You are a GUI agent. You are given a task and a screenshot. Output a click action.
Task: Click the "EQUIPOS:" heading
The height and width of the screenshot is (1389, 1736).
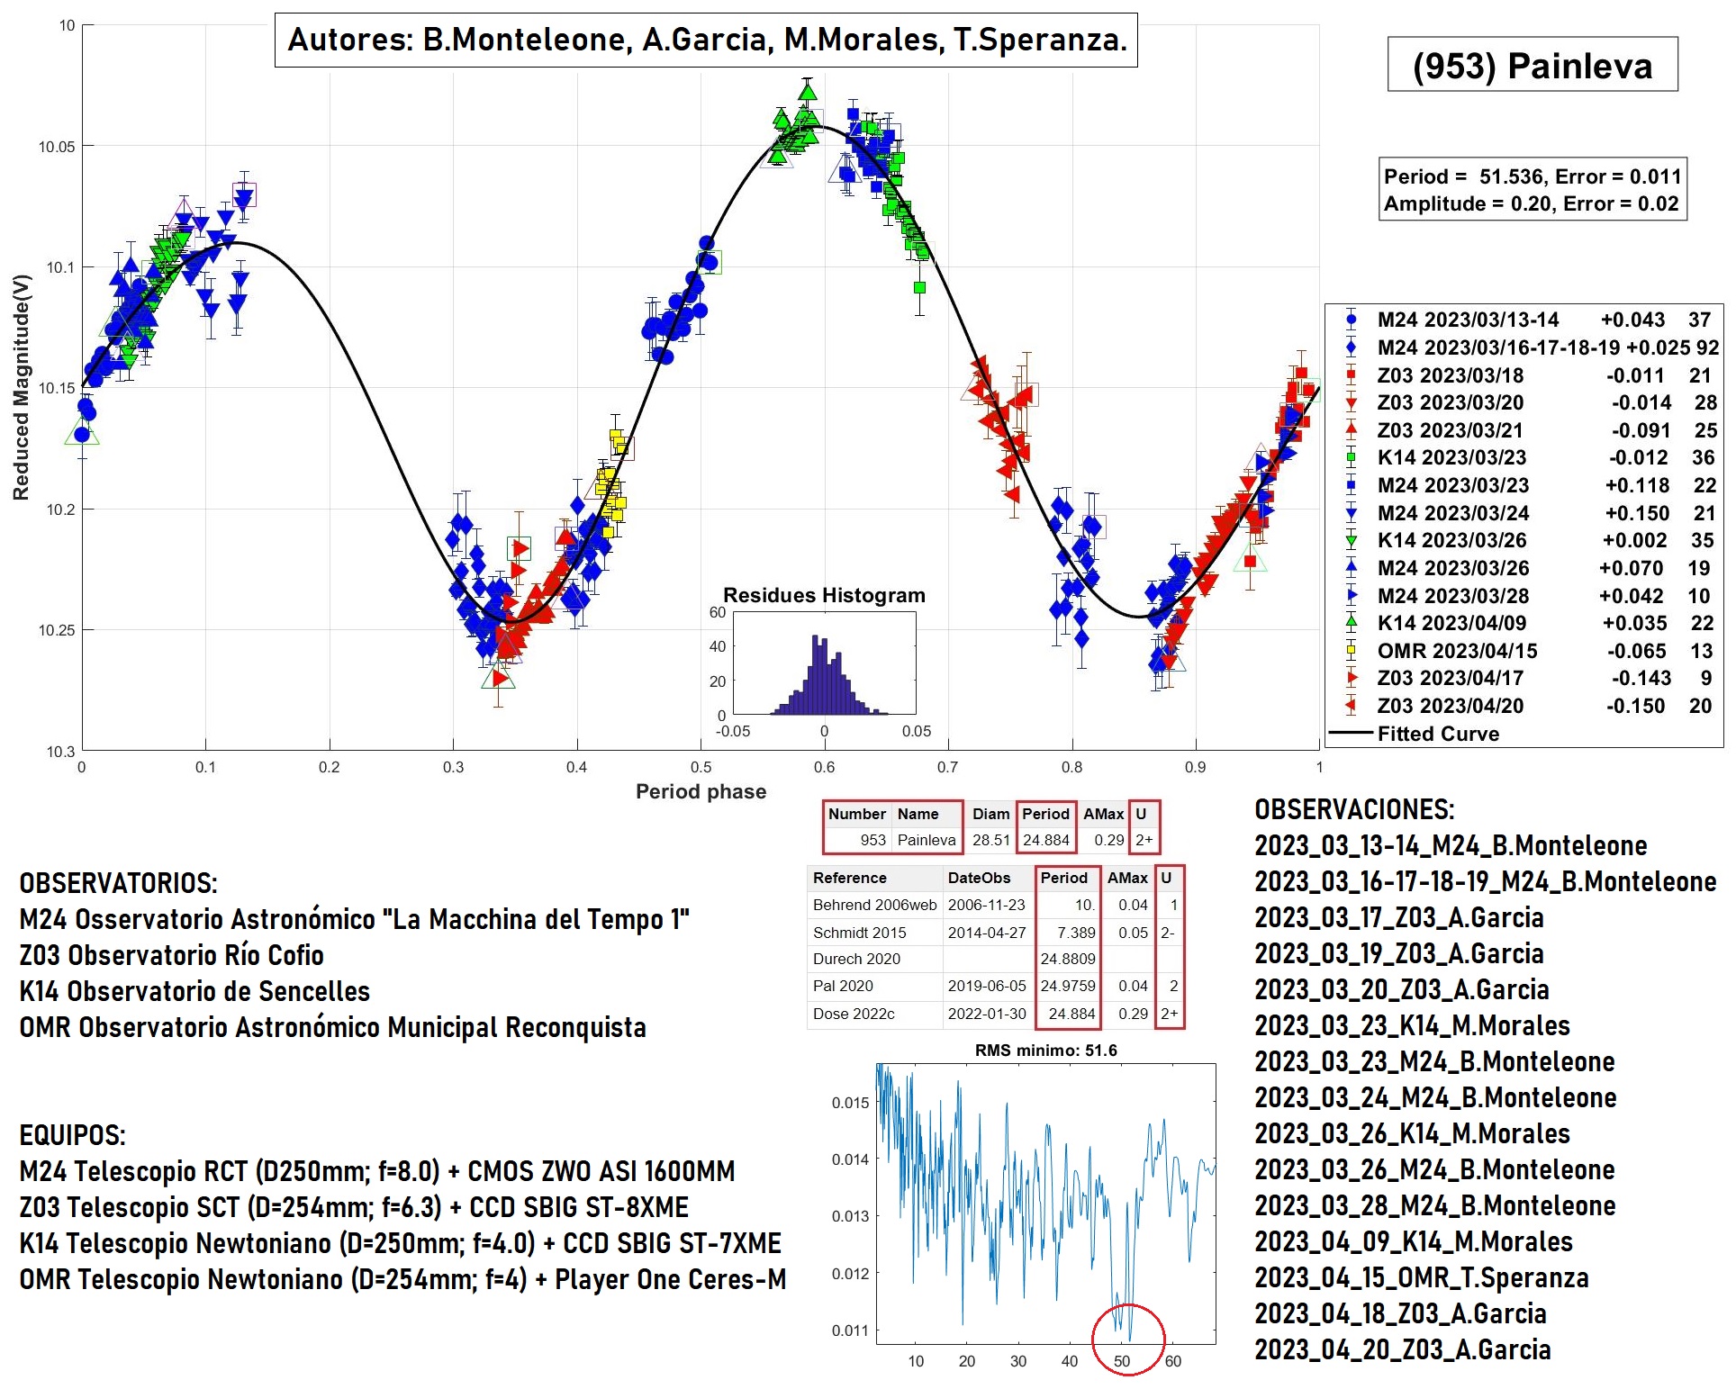click(72, 1135)
